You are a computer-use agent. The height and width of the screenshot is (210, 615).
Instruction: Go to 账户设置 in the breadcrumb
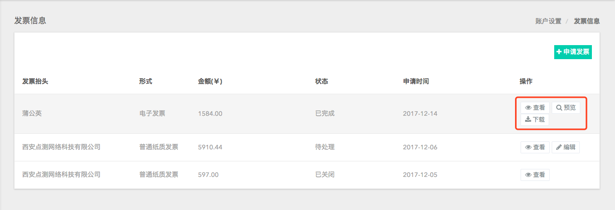(x=548, y=21)
